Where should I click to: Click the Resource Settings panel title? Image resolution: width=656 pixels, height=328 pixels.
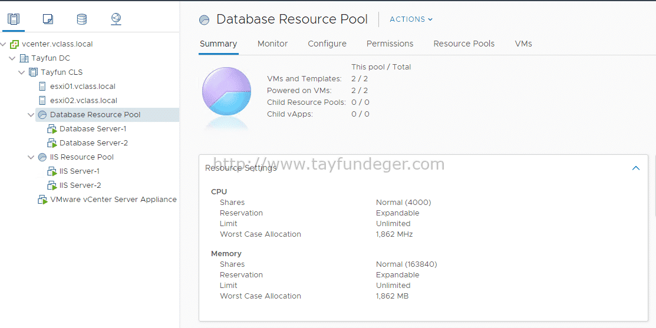pyautogui.click(x=240, y=168)
